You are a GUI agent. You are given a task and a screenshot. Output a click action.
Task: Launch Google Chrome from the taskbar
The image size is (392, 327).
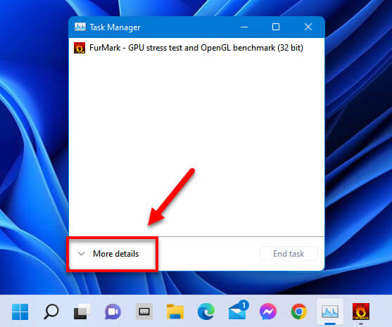299,312
